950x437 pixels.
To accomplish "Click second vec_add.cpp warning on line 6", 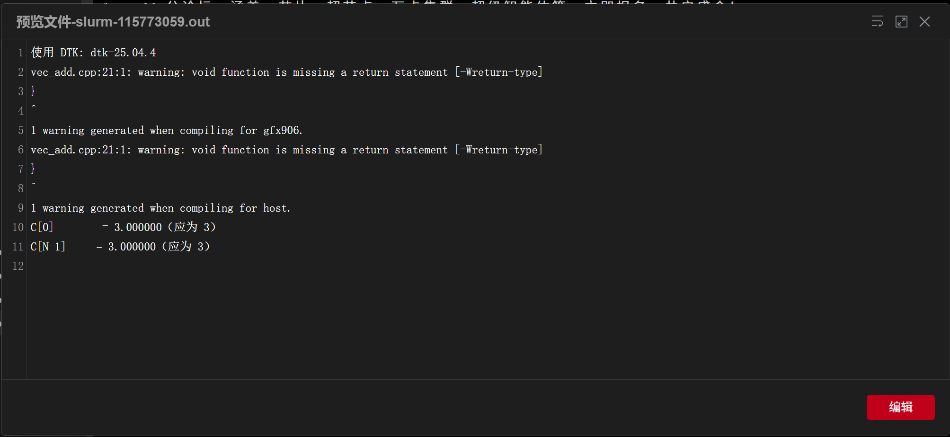I will [287, 150].
